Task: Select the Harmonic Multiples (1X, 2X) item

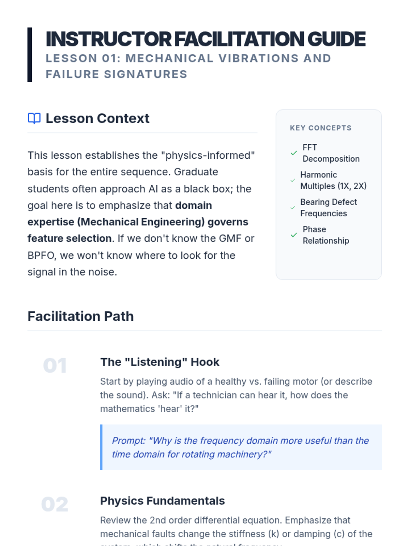Action: point(333,180)
